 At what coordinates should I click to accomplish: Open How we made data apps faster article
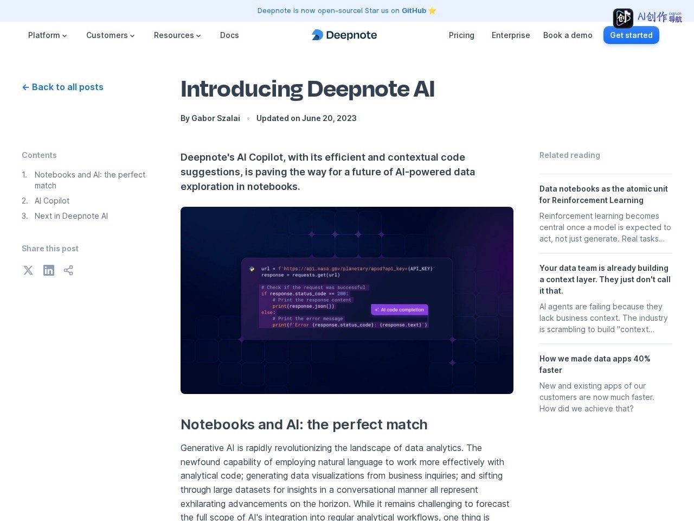point(595,364)
